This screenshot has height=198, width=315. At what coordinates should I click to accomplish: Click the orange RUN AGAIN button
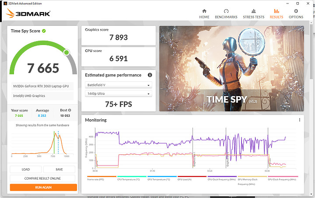click(43, 188)
